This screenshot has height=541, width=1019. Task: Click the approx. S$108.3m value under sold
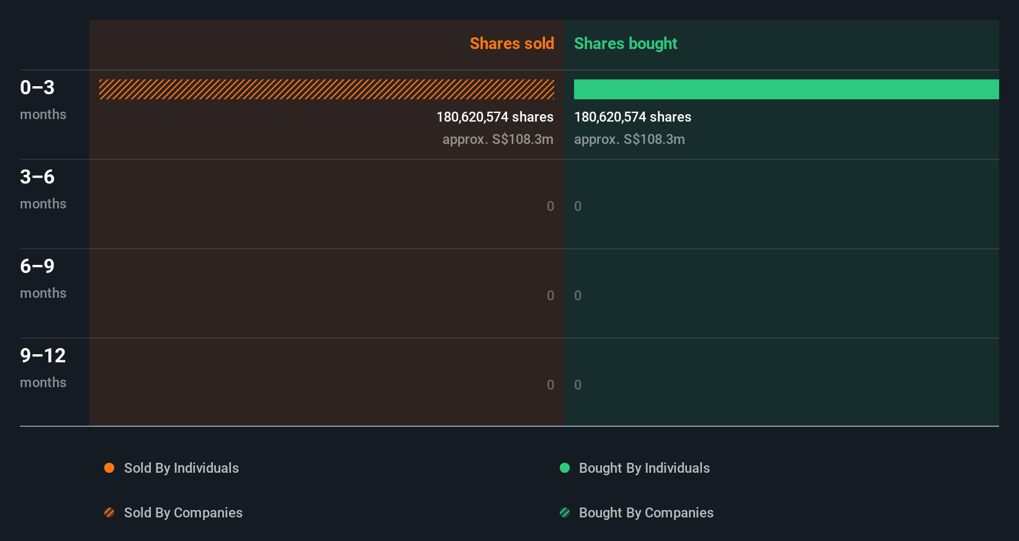point(498,140)
